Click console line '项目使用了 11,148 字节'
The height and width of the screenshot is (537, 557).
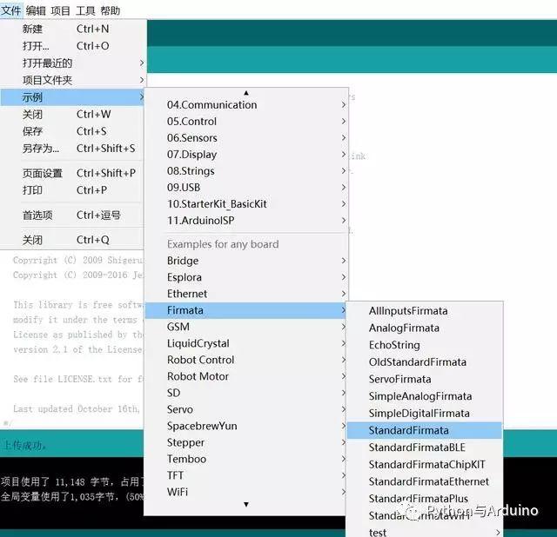point(71,481)
